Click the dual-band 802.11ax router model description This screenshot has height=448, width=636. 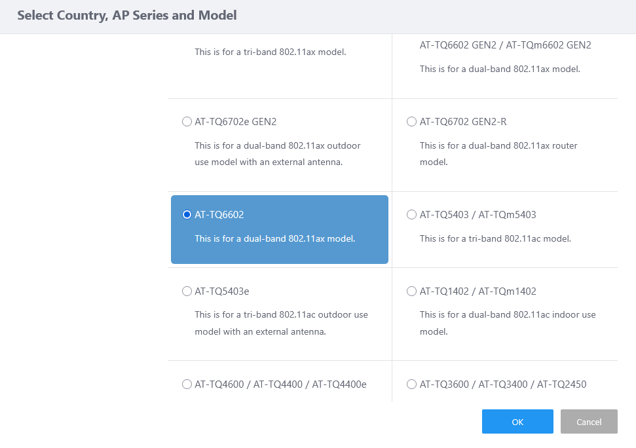click(498, 153)
